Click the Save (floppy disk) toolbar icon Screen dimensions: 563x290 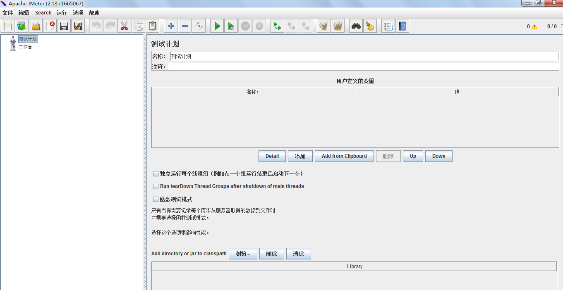point(64,26)
